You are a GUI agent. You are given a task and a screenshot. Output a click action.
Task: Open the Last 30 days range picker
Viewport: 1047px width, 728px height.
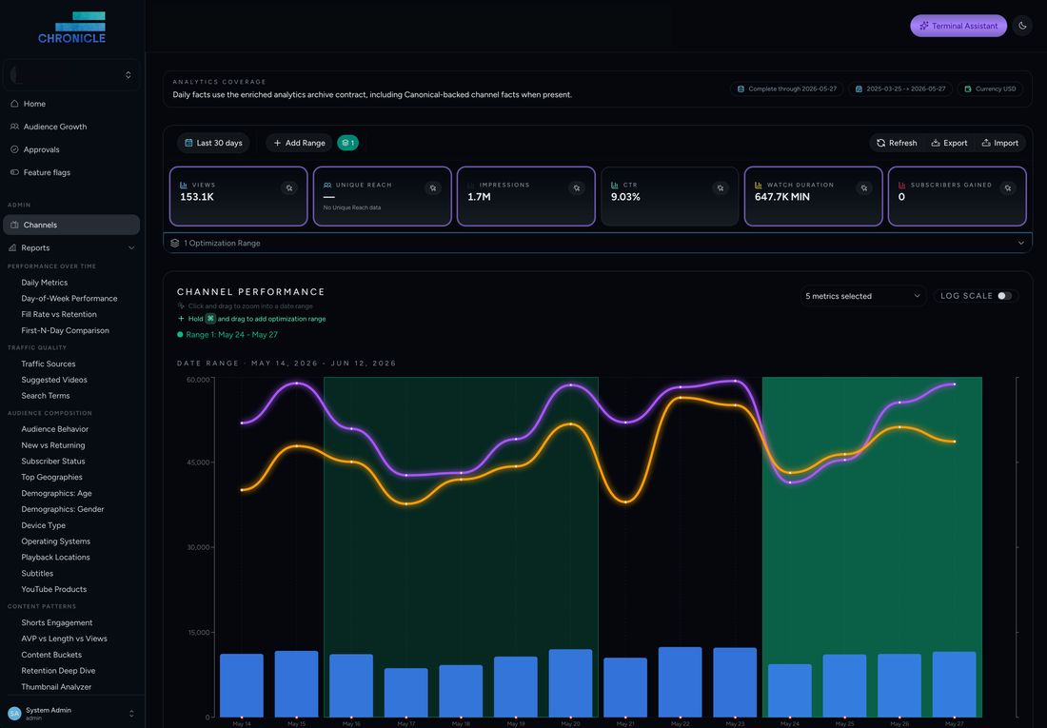[213, 143]
